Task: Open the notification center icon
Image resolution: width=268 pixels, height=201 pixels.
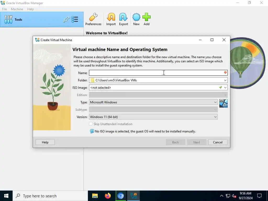Action: 259,196
